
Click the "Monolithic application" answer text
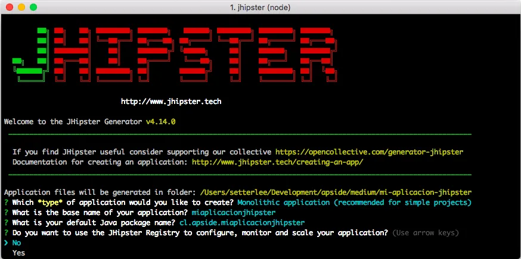355,203
